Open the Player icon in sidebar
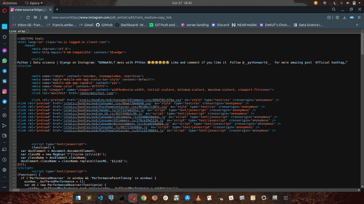364x204 pixels. tap(5, 115)
